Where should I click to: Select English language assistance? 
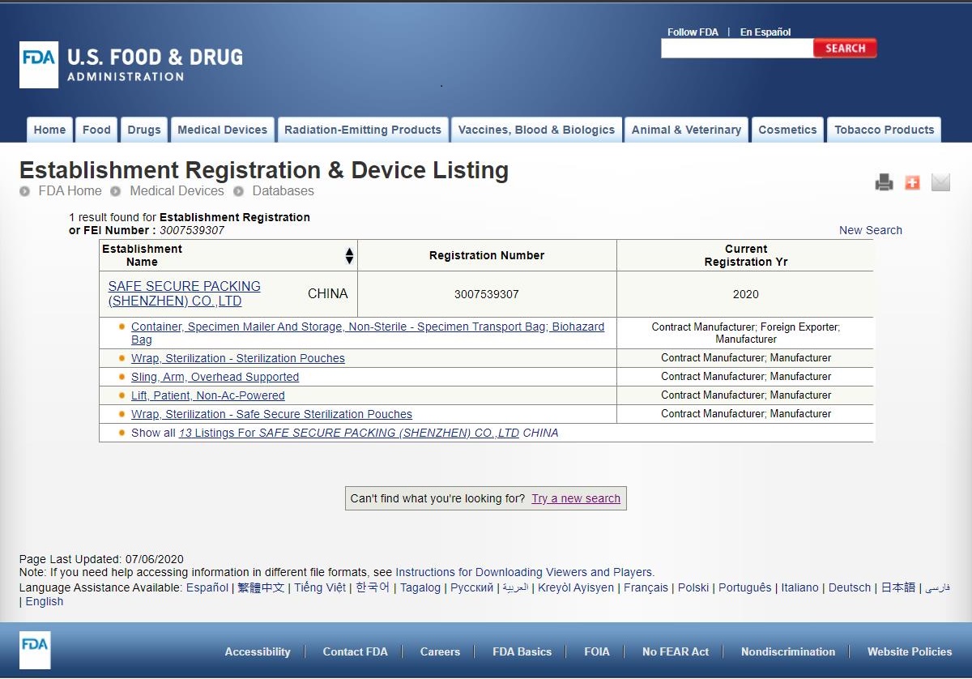[x=45, y=601]
